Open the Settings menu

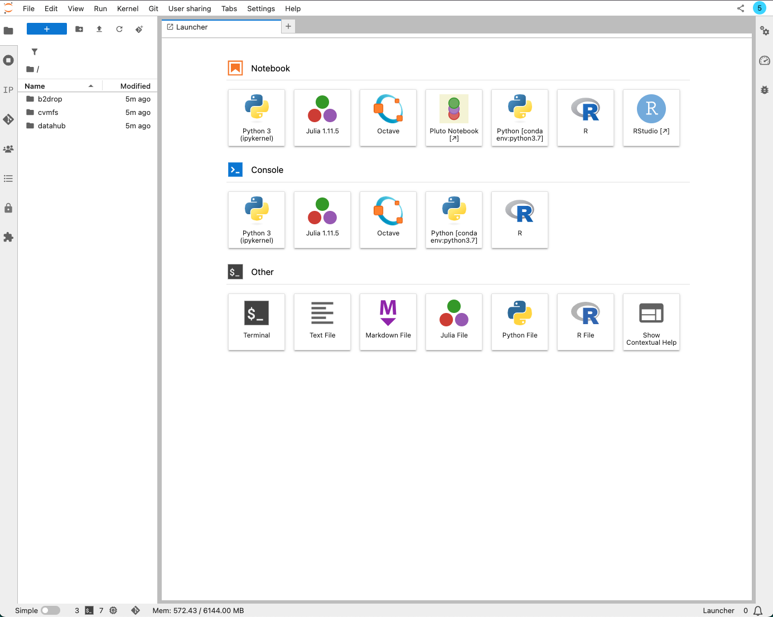click(261, 8)
